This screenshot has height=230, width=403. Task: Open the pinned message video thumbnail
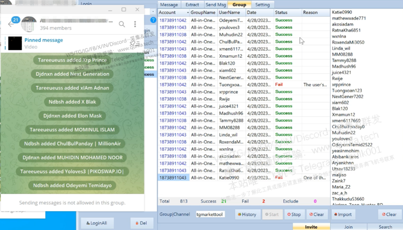(x=15, y=43)
